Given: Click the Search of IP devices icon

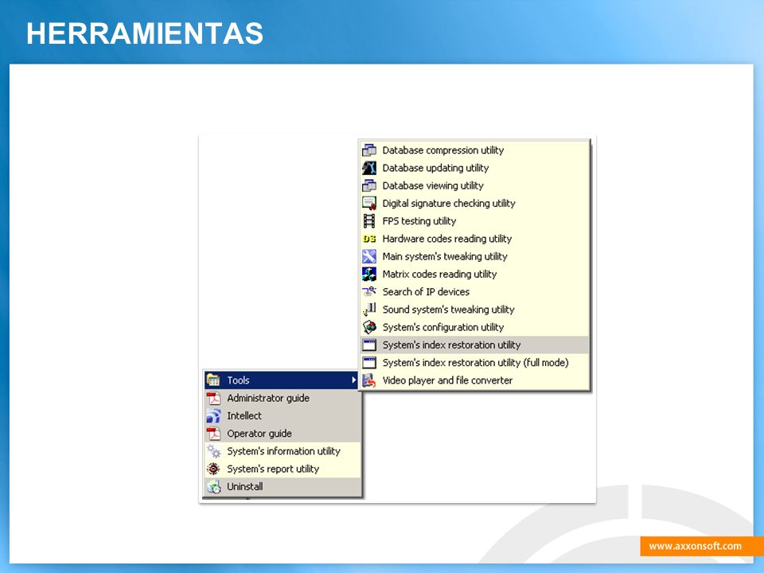Looking at the screenshot, I should [x=369, y=291].
